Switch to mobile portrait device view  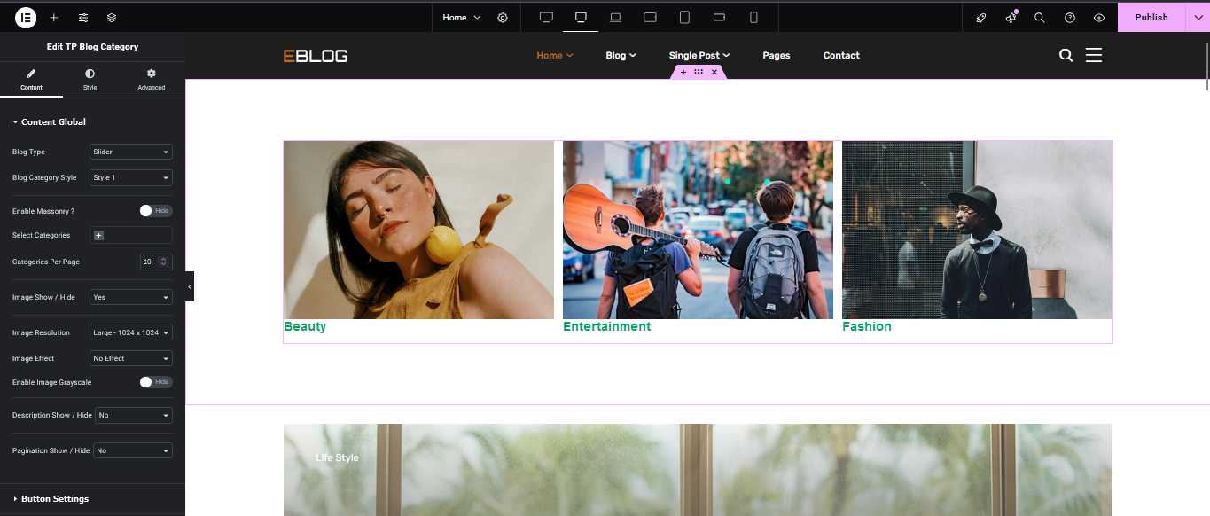pyautogui.click(x=753, y=17)
